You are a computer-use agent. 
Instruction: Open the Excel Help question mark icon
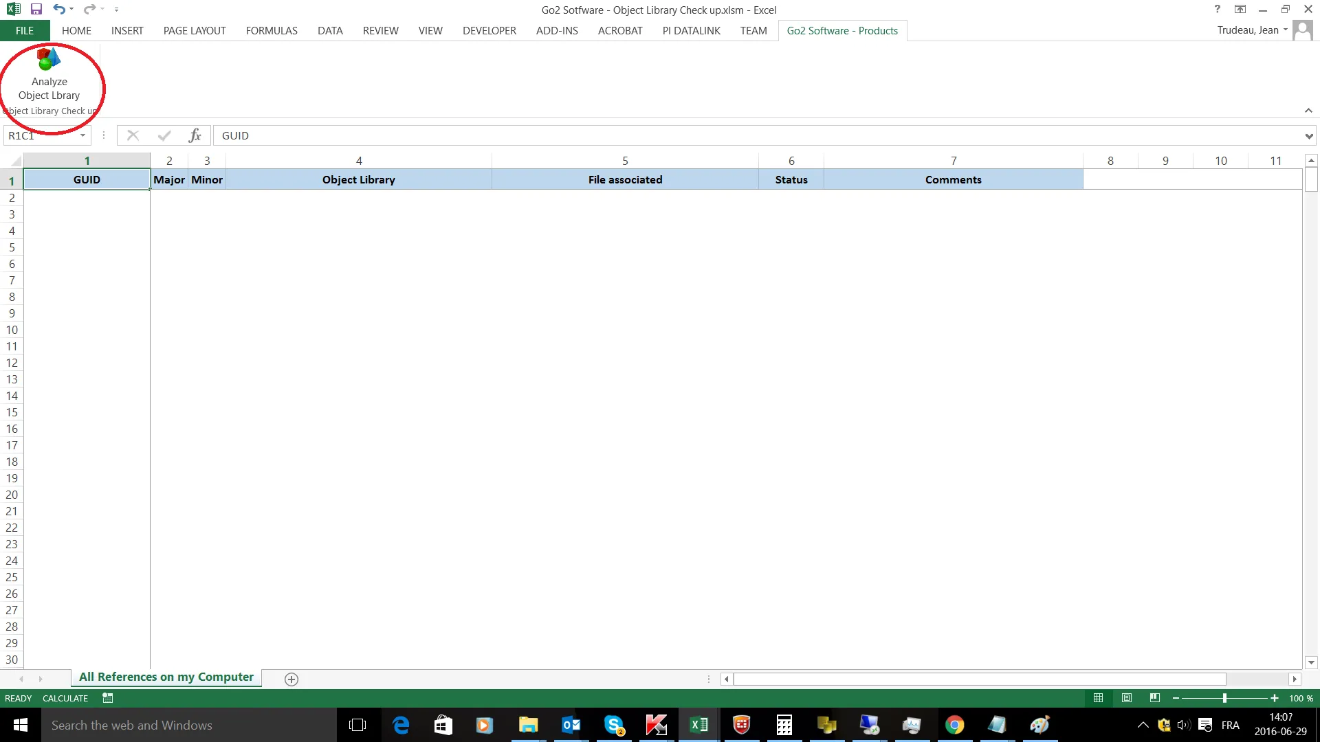1218,10
